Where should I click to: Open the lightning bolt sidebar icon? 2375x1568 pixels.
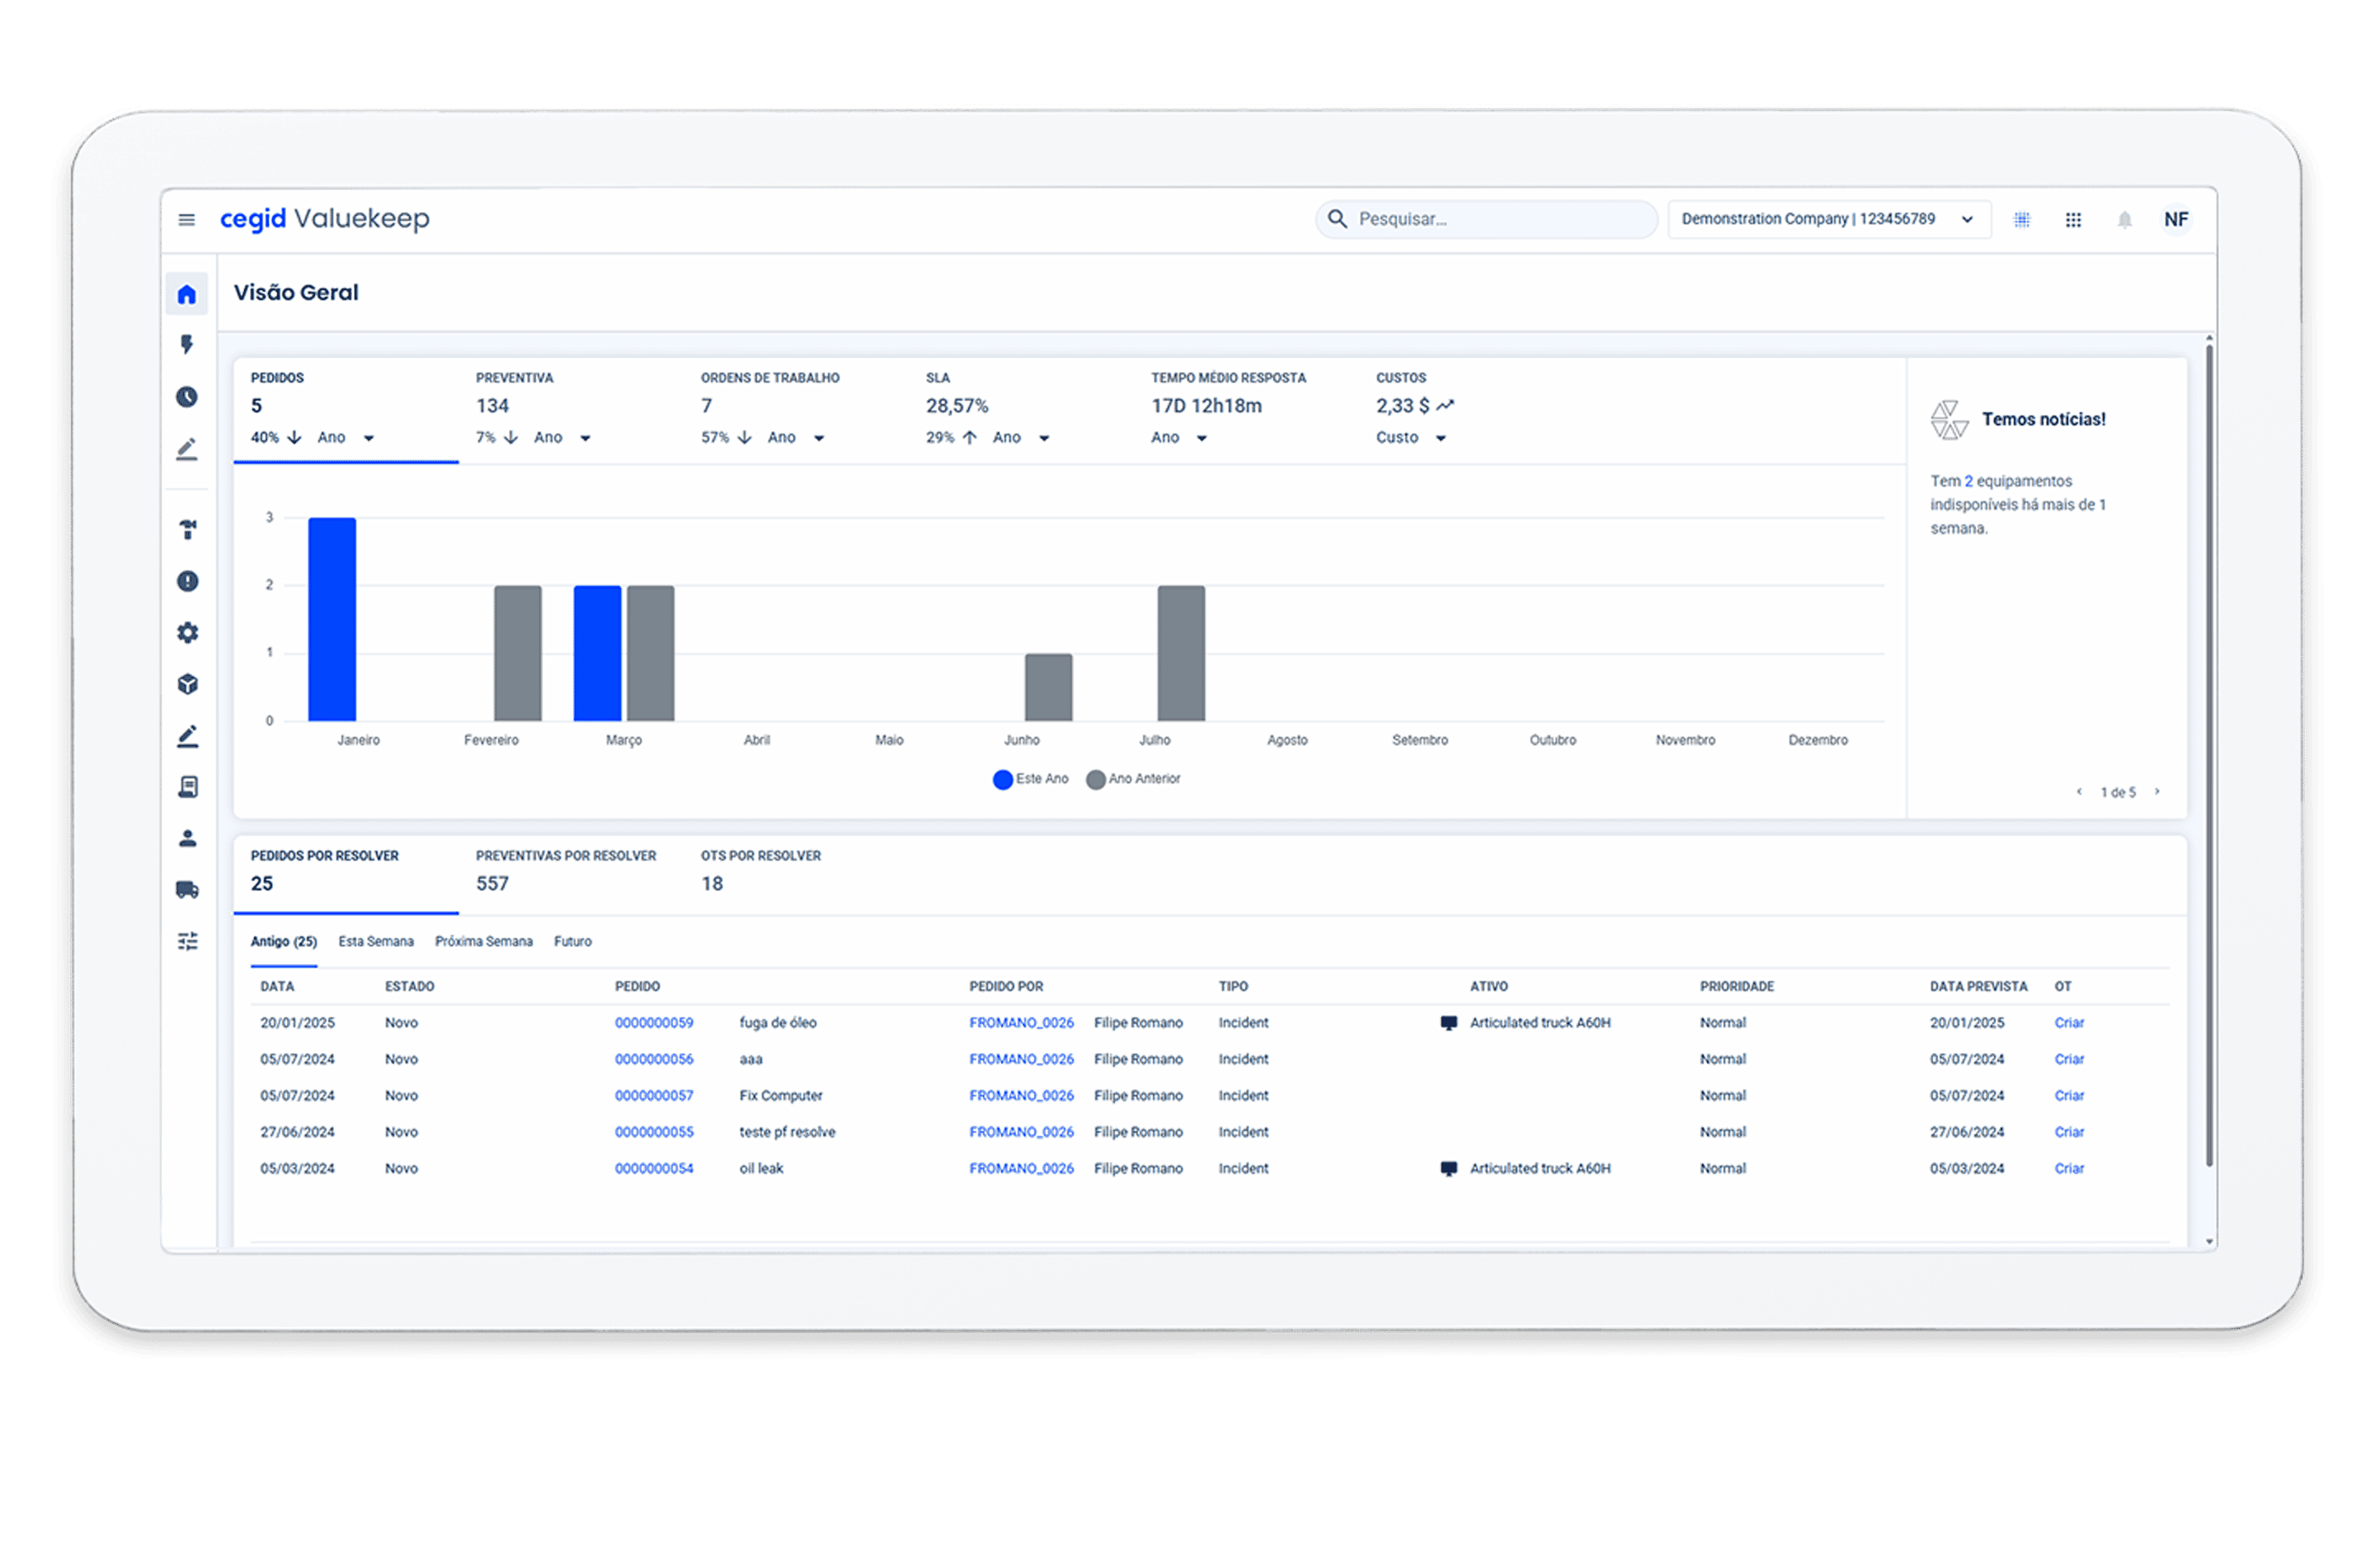[x=187, y=345]
